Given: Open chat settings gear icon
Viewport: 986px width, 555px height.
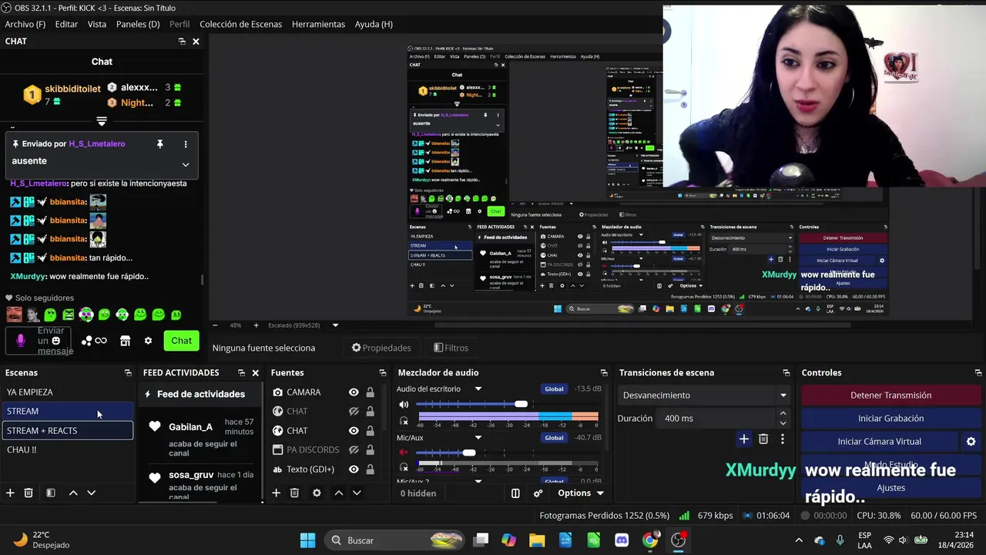Looking at the screenshot, I should [x=148, y=341].
